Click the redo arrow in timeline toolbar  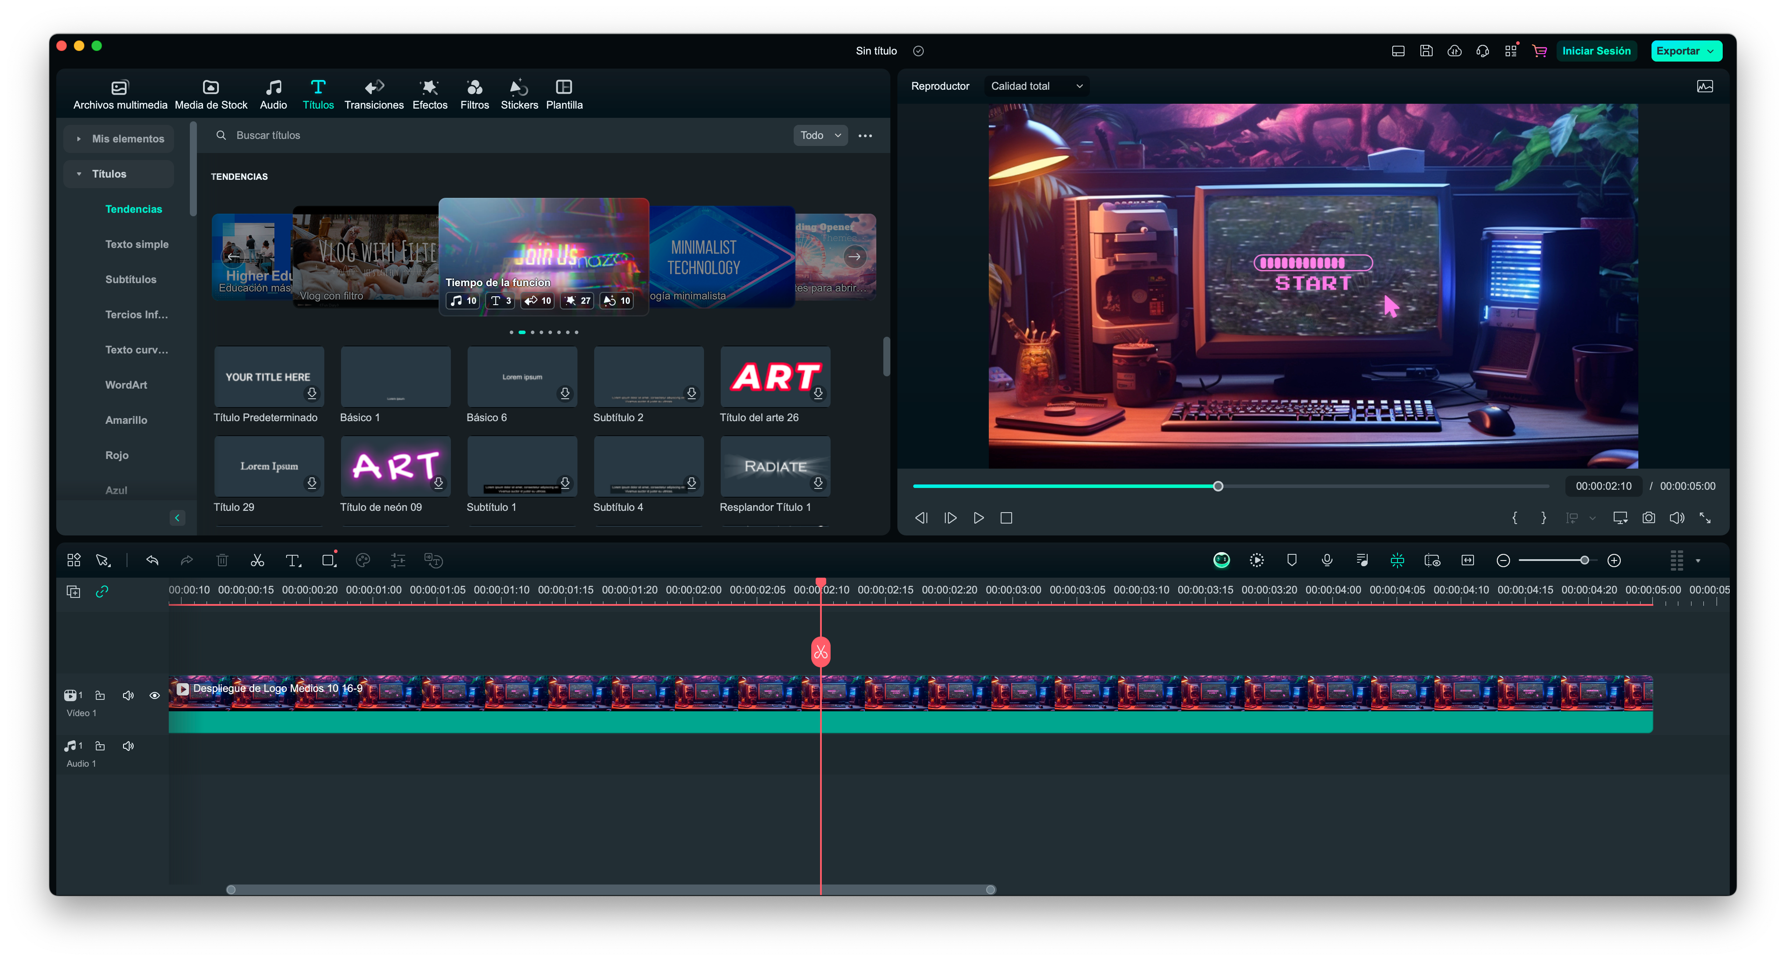[186, 560]
